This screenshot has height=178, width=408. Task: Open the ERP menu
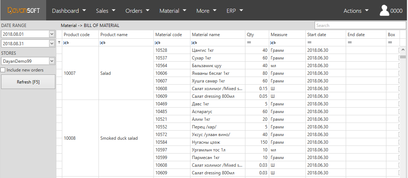pos(235,11)
